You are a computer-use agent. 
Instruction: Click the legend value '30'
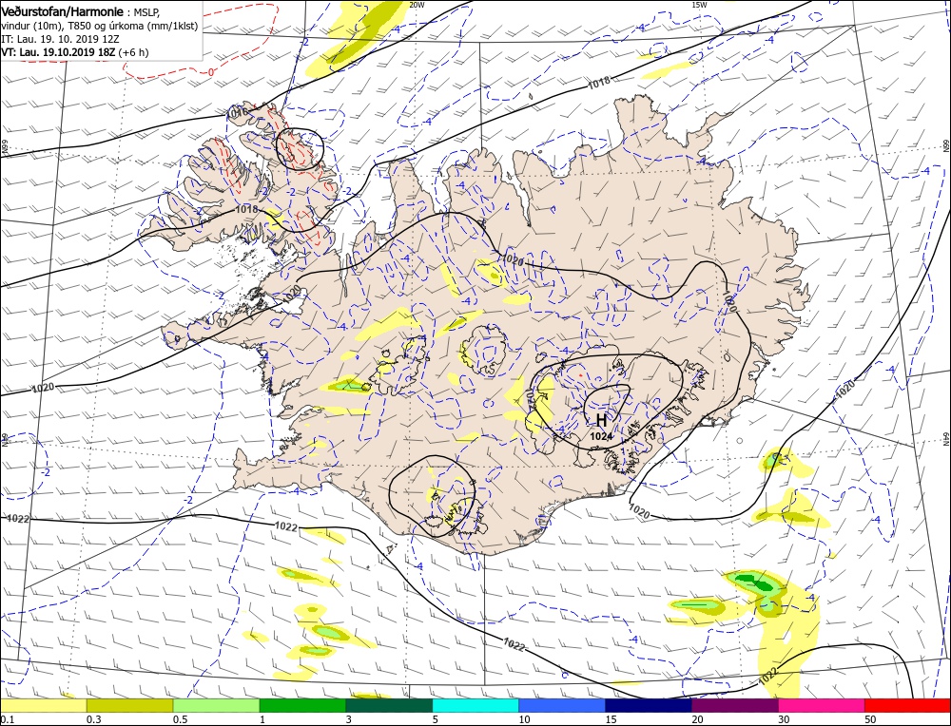[785, 719]
